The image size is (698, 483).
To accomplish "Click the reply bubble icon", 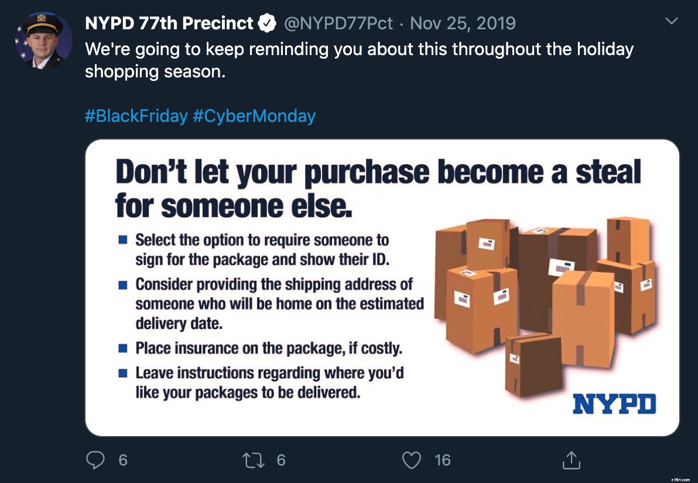I will (x=95, y=460).
